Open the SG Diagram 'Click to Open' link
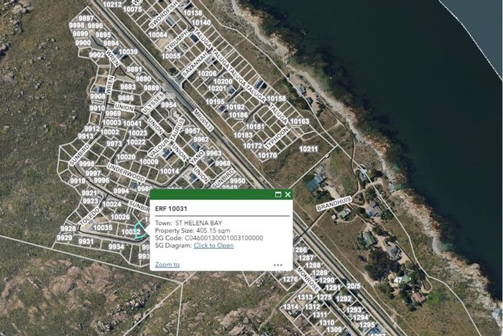503x336 pixels. 213,245
